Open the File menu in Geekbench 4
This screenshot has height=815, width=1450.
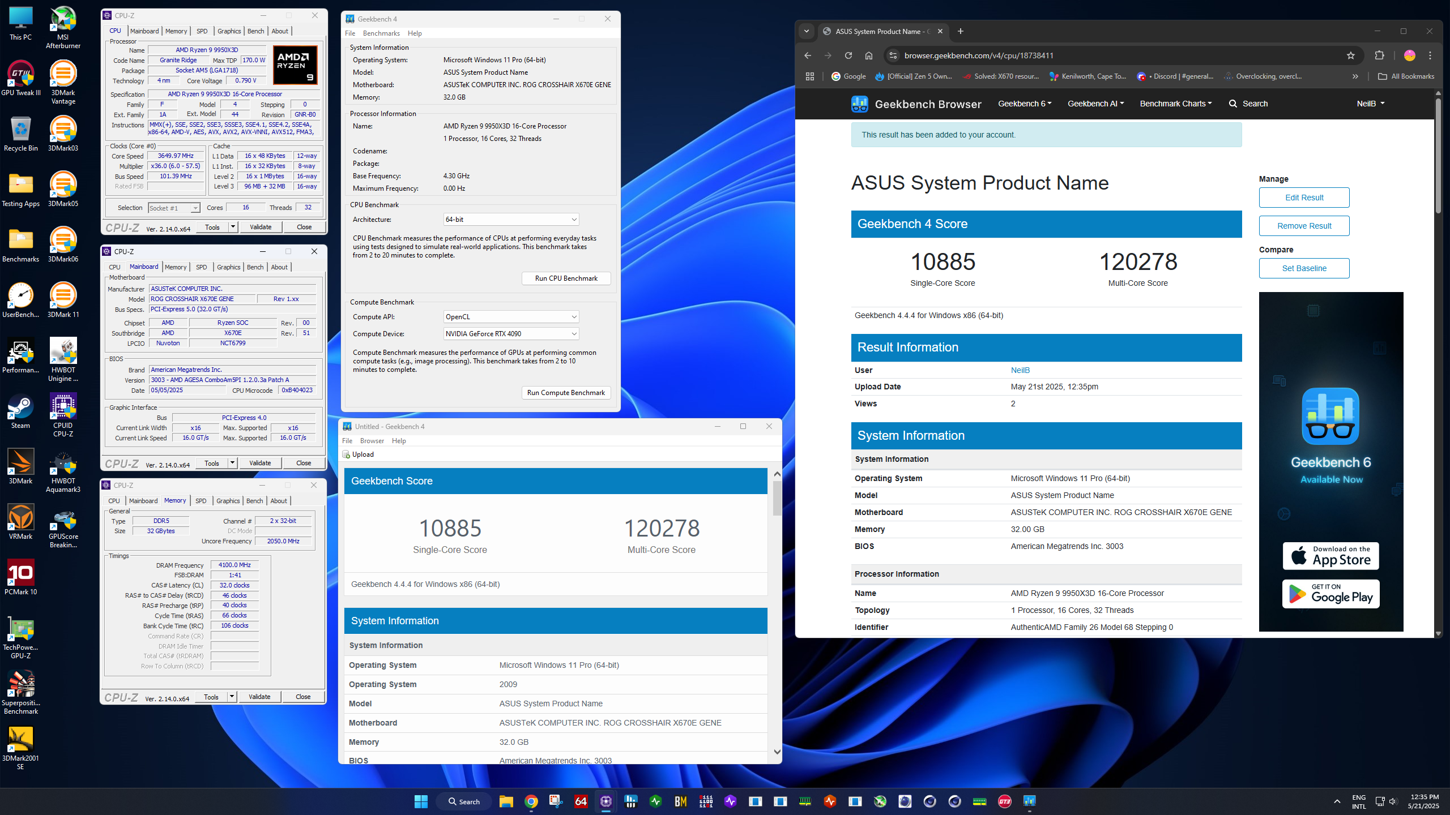(350, 33)
